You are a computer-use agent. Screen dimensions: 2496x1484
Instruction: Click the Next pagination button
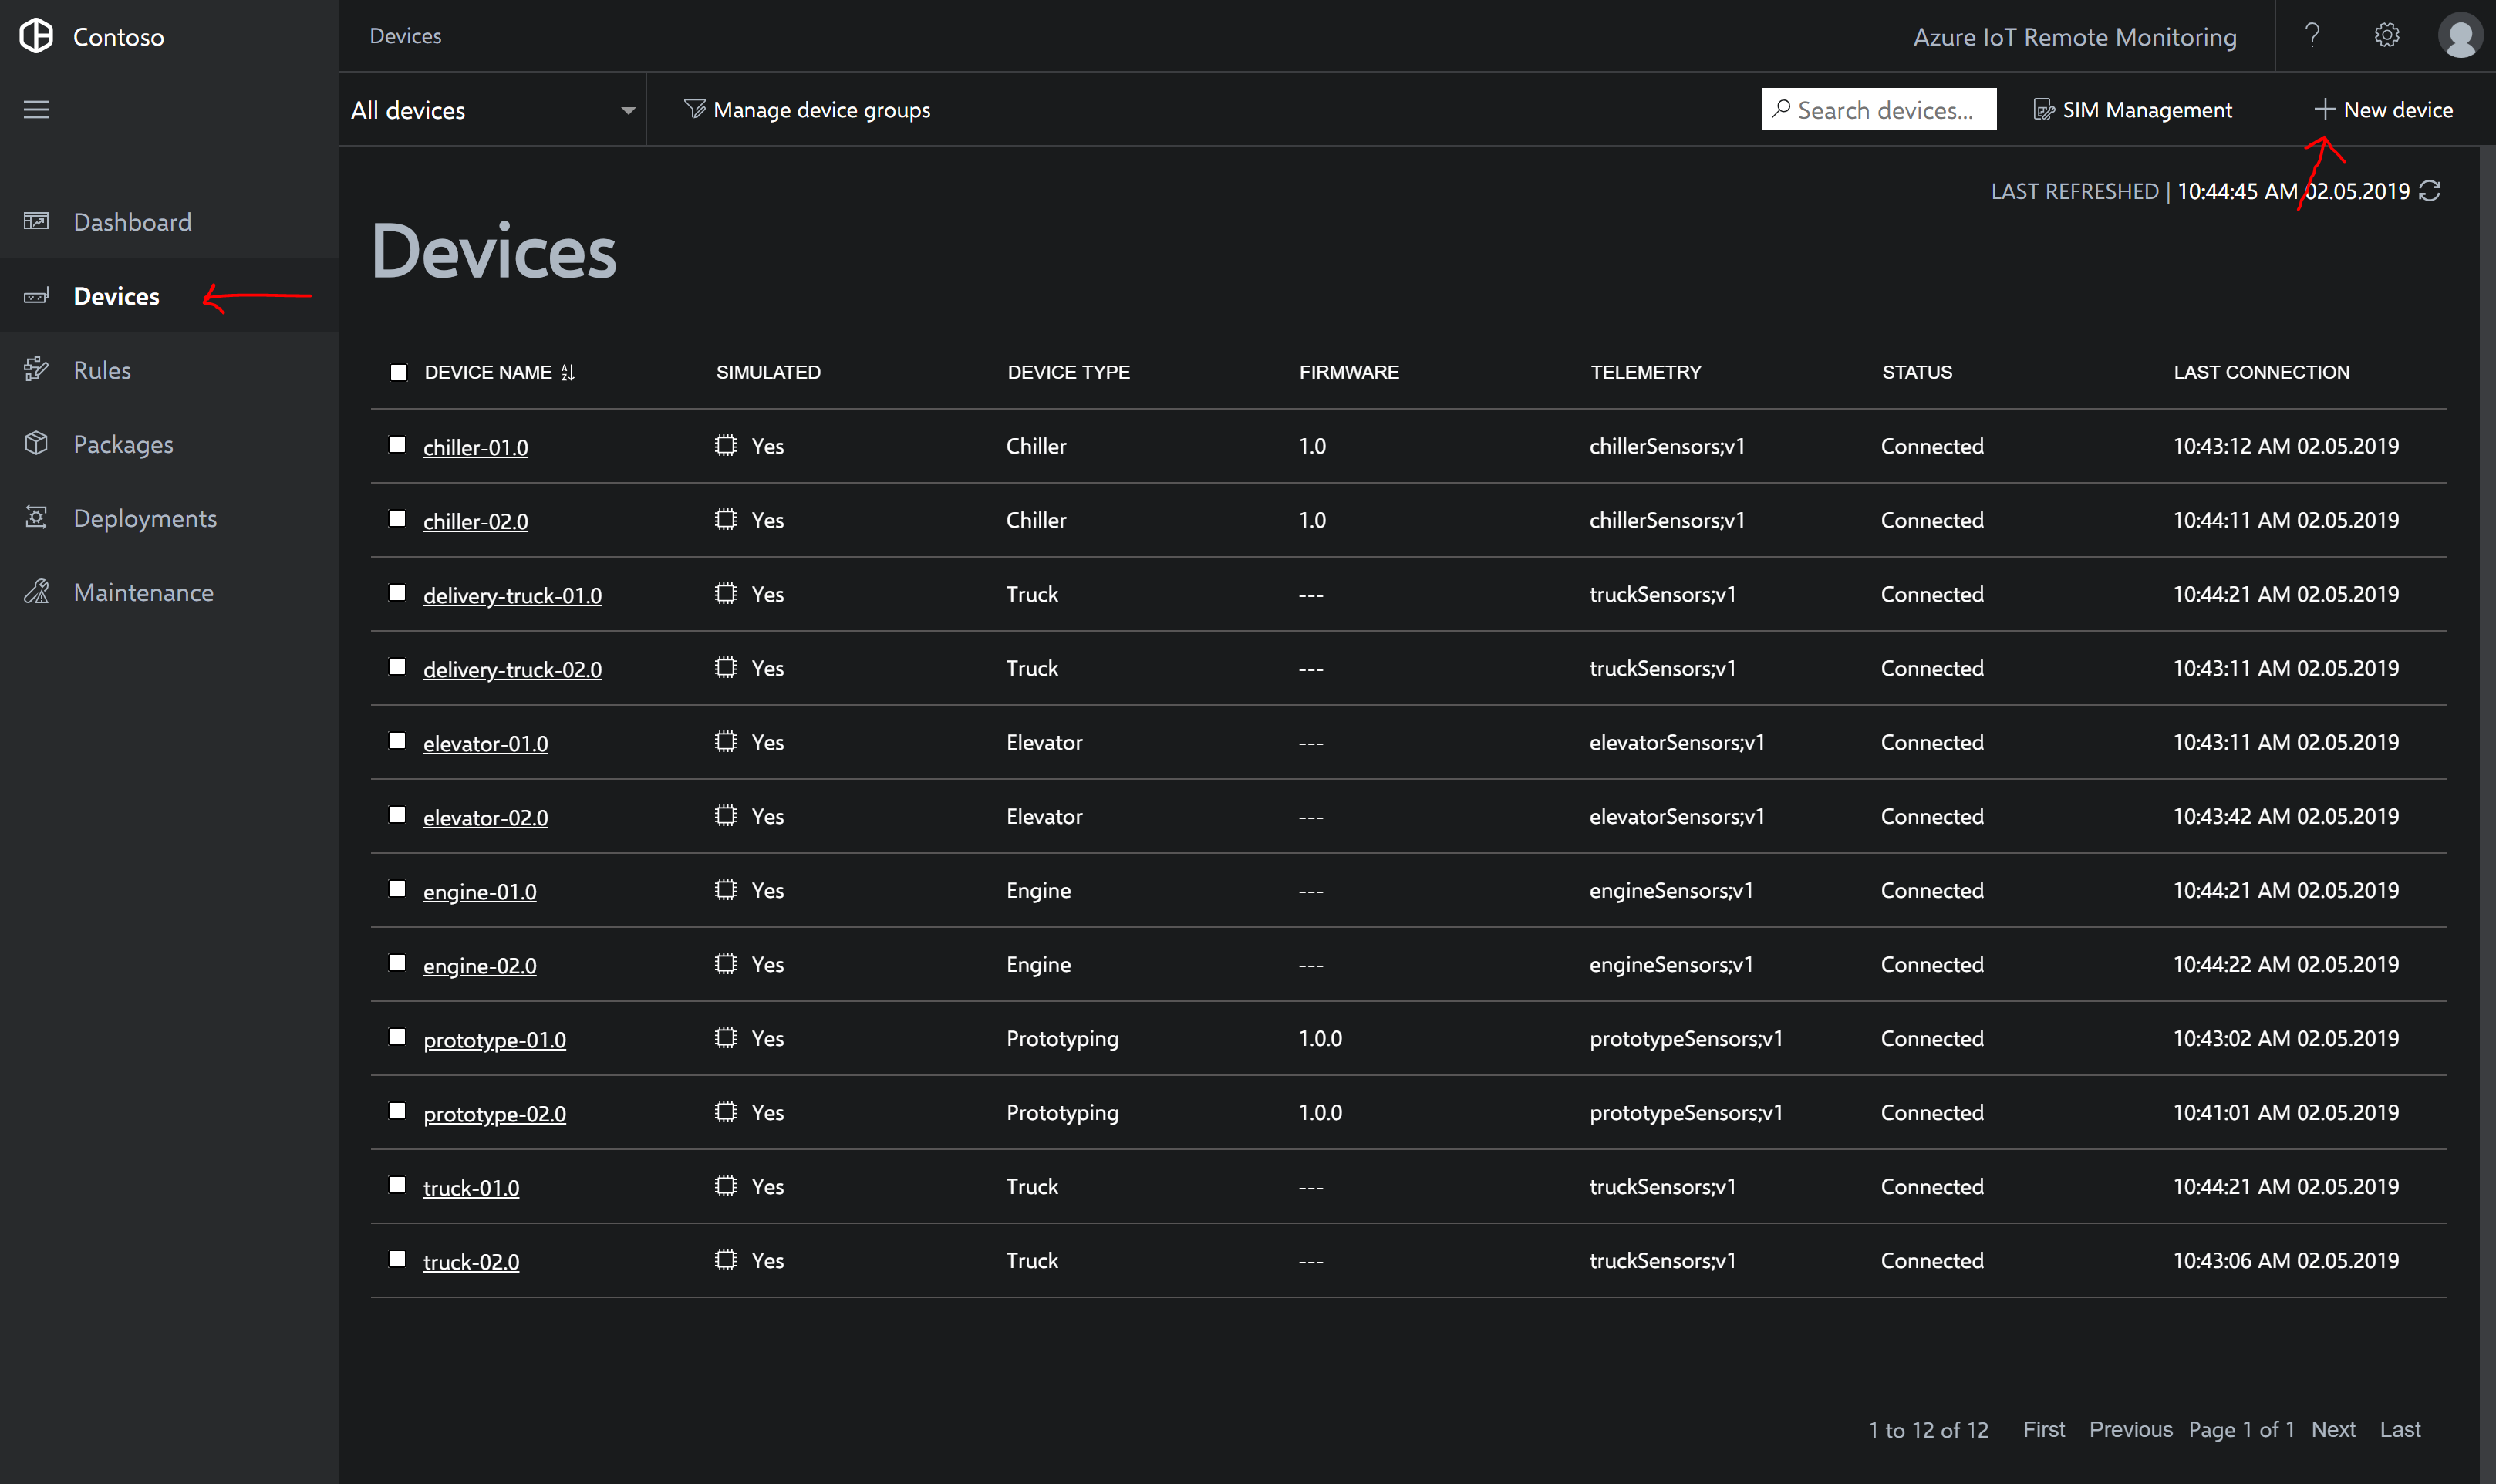click(x=2333, y=1429)
